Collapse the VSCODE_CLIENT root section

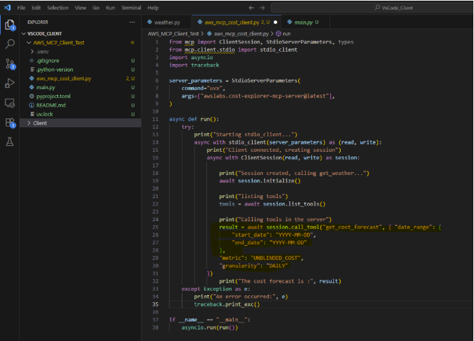[44, 33]
